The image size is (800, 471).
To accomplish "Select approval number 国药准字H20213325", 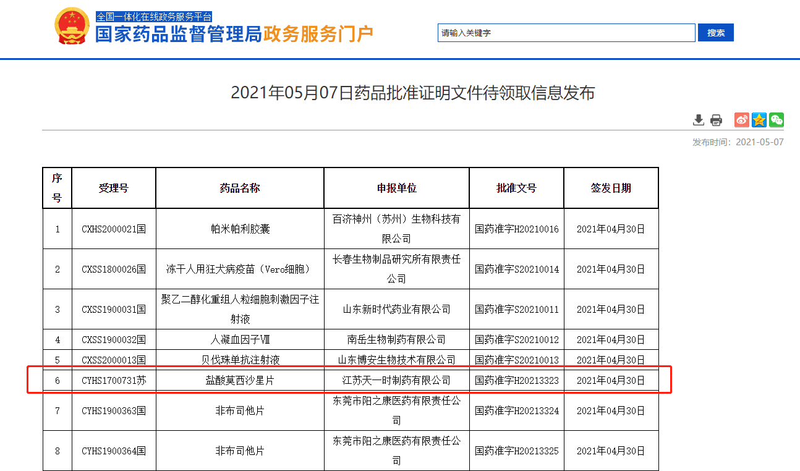I will tap(517, 451).
